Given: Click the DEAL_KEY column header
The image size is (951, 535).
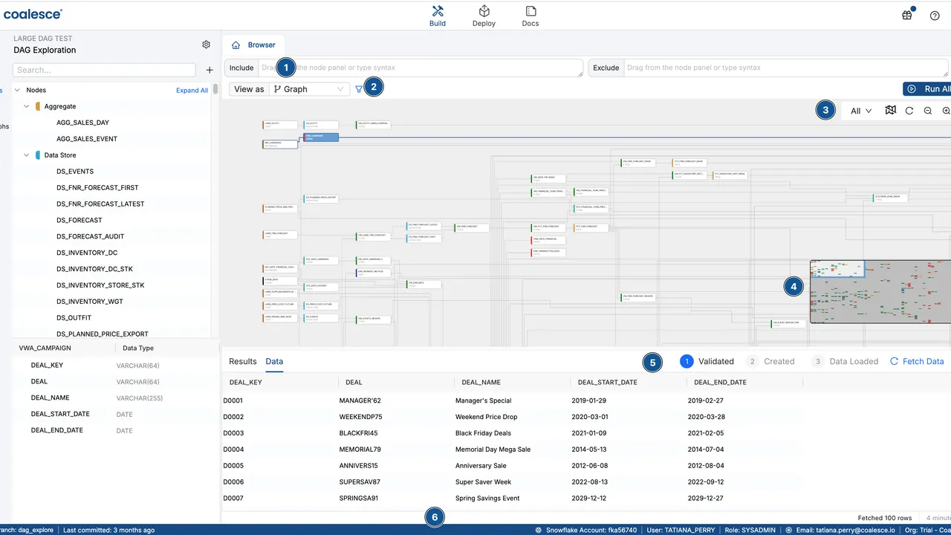Looking at the screenshot, I should pos(245,383).
